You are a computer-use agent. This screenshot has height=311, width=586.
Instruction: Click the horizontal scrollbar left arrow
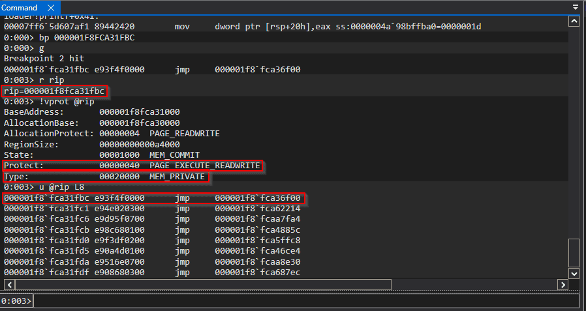pos(10,285)
